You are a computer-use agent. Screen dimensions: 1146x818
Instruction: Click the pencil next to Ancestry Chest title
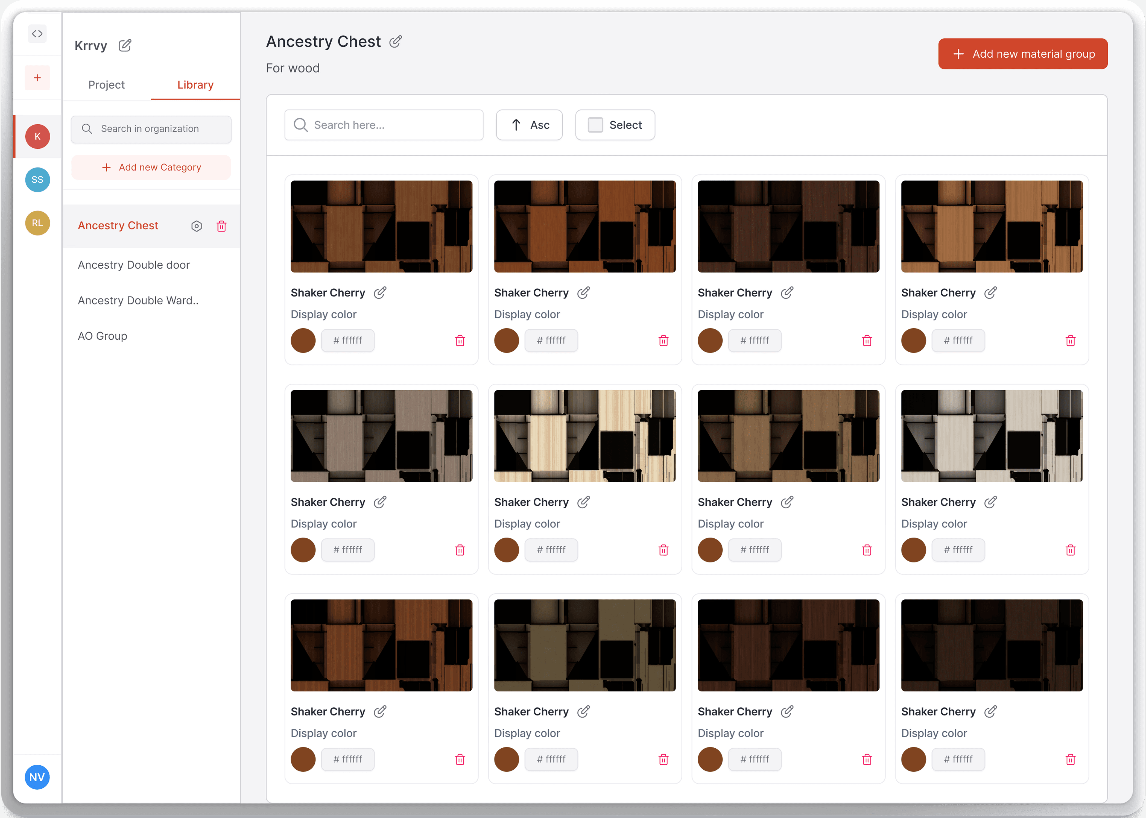[x=395, y=41]
